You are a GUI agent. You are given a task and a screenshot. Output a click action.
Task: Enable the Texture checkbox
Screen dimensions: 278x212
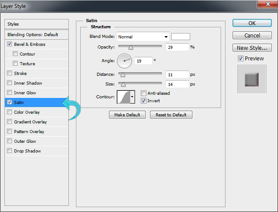[x=15, y=63]
